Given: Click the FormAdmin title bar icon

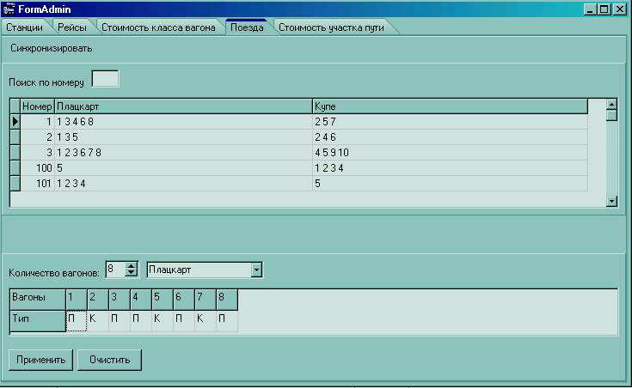Looking at the screenshot, I should coord(9,9).
